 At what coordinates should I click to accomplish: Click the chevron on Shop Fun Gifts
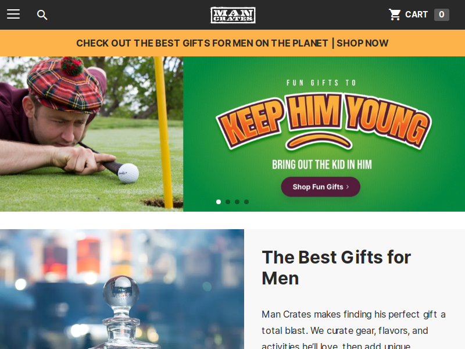(348, 187)
